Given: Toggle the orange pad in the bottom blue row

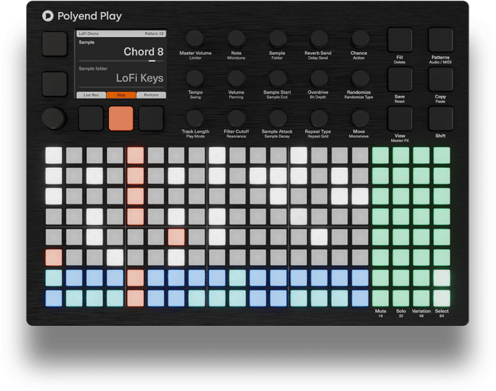Looking at the screenshot, I should pyautogui.click(x=135, y=298).
